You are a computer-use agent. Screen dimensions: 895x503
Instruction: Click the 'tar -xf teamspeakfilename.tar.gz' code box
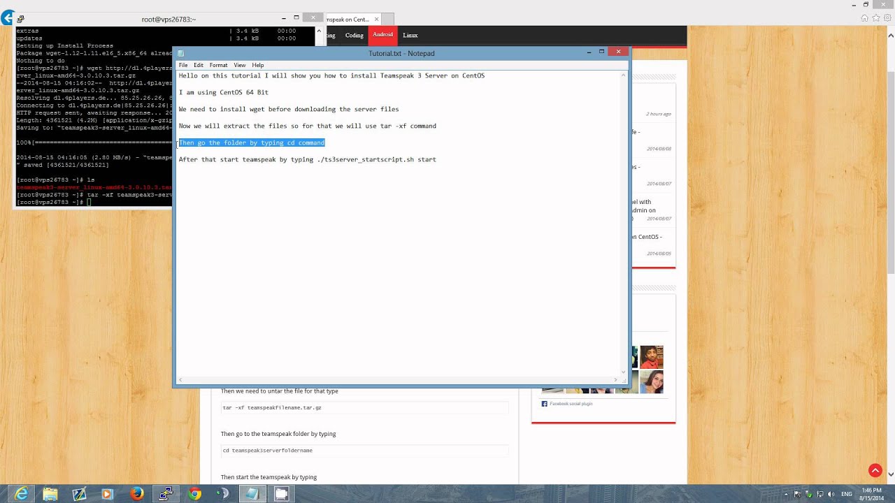[x=364, y=407]
